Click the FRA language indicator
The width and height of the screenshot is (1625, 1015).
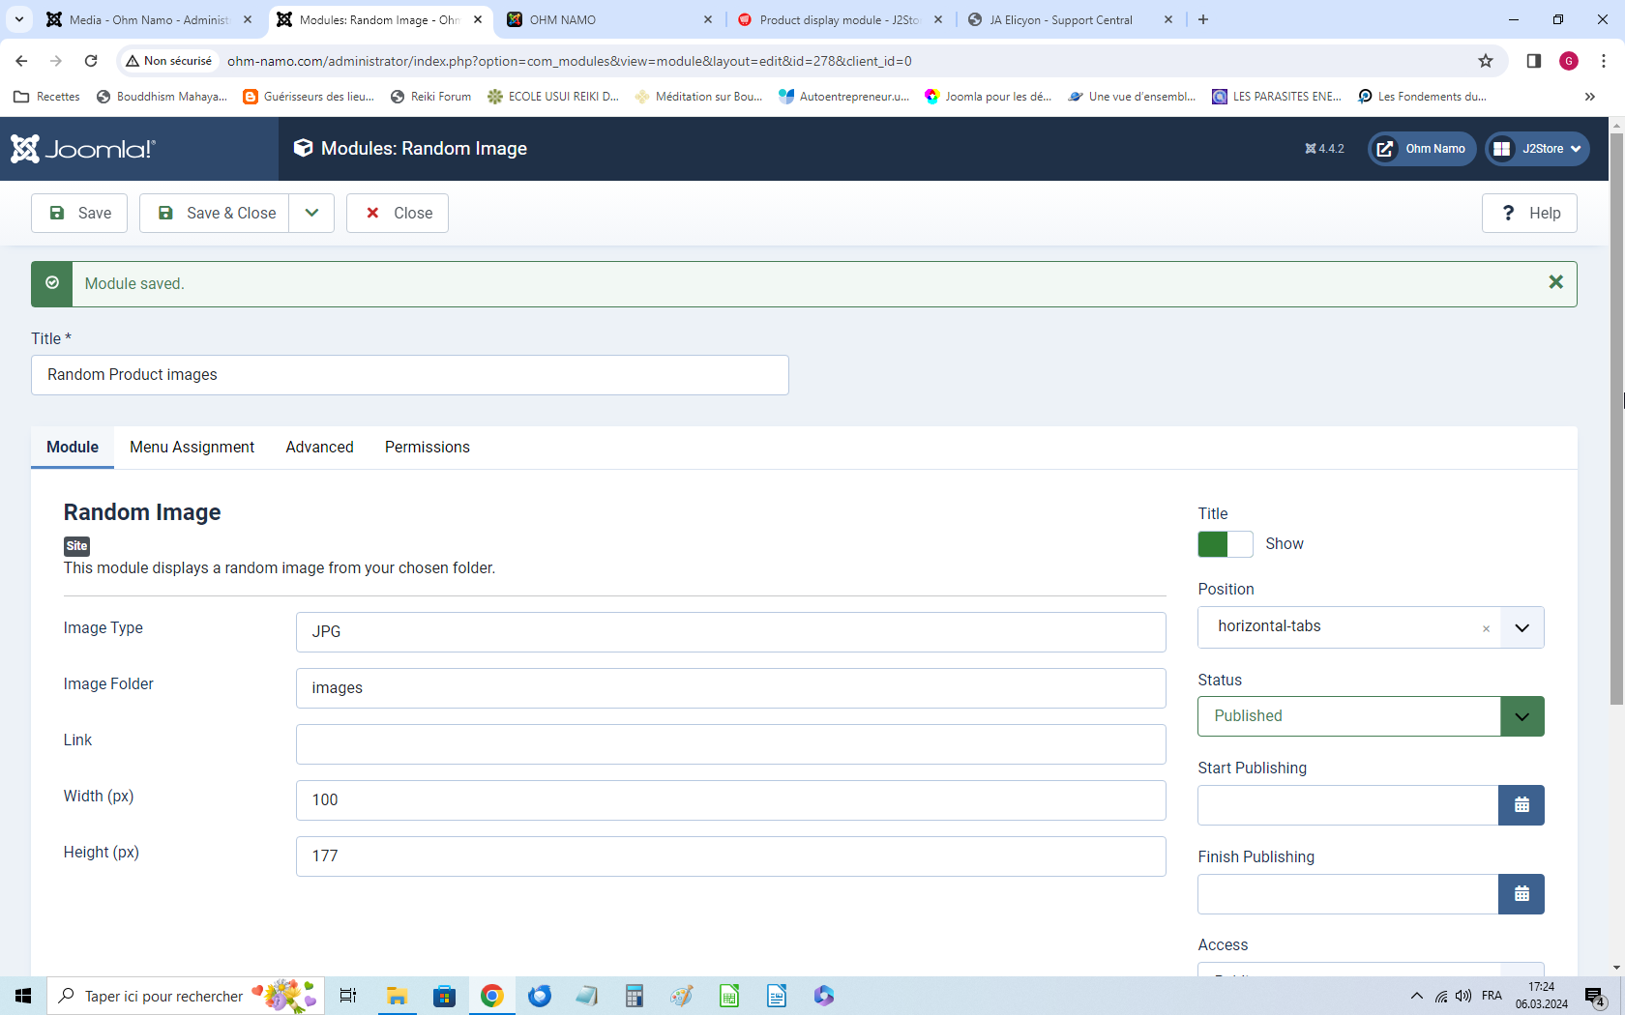(1492, 996)
